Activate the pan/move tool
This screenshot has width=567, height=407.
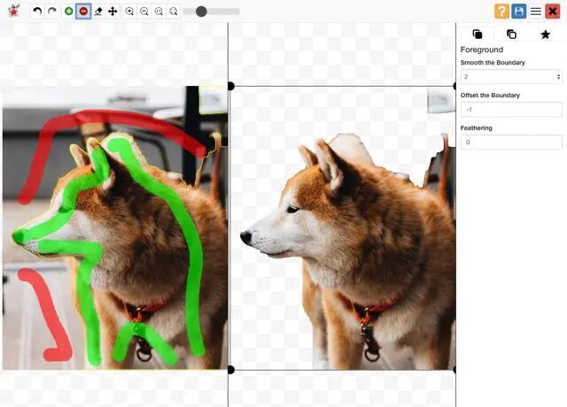click(x=113, y=12)
